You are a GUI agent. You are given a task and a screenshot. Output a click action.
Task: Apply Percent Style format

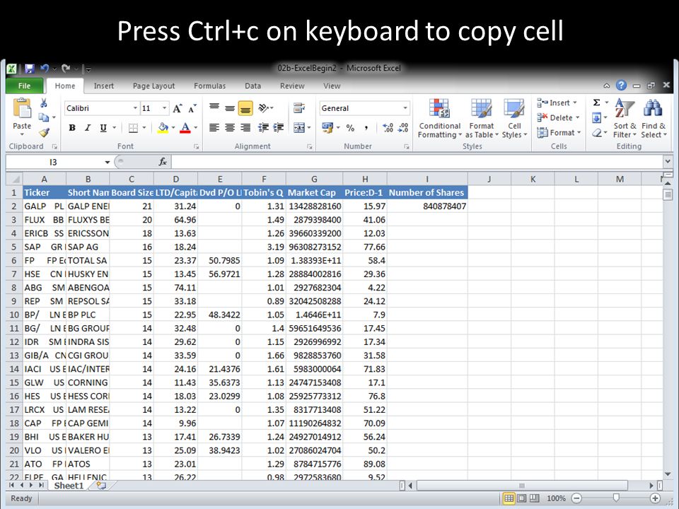pyautogui.click(x=350, y=128)
